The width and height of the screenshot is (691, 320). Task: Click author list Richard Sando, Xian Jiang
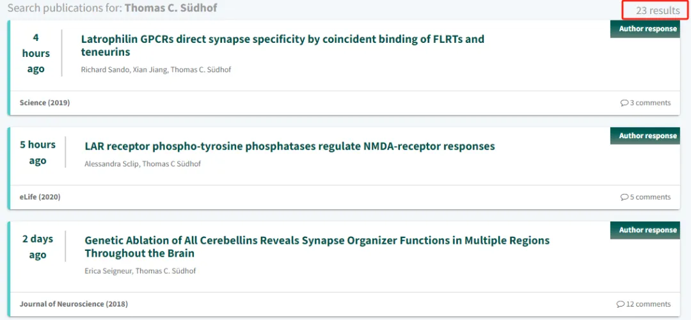(x=156, y=70)
